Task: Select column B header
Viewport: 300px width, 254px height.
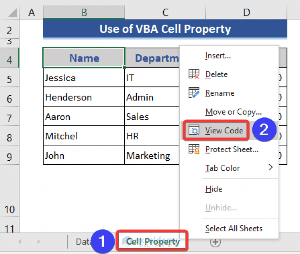Action: coord(84,13)
